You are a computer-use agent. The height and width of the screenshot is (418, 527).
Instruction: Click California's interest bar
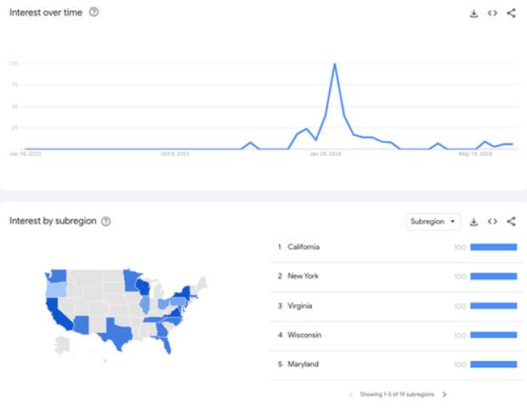[x=493, y=247]
